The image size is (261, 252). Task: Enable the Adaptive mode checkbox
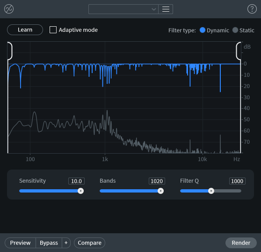[53, 30]
